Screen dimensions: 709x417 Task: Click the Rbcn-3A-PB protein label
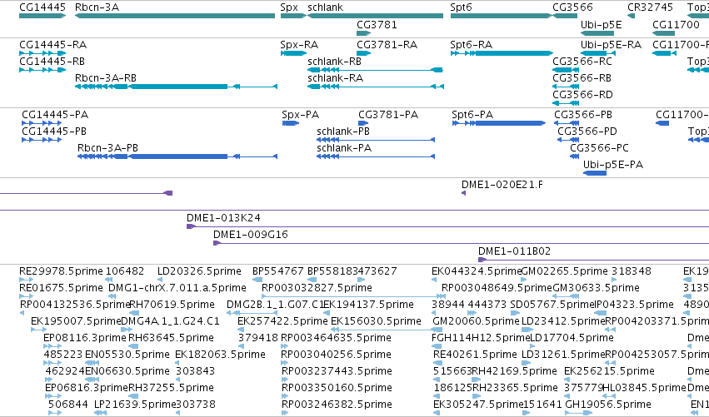click(x=107, y=148)
